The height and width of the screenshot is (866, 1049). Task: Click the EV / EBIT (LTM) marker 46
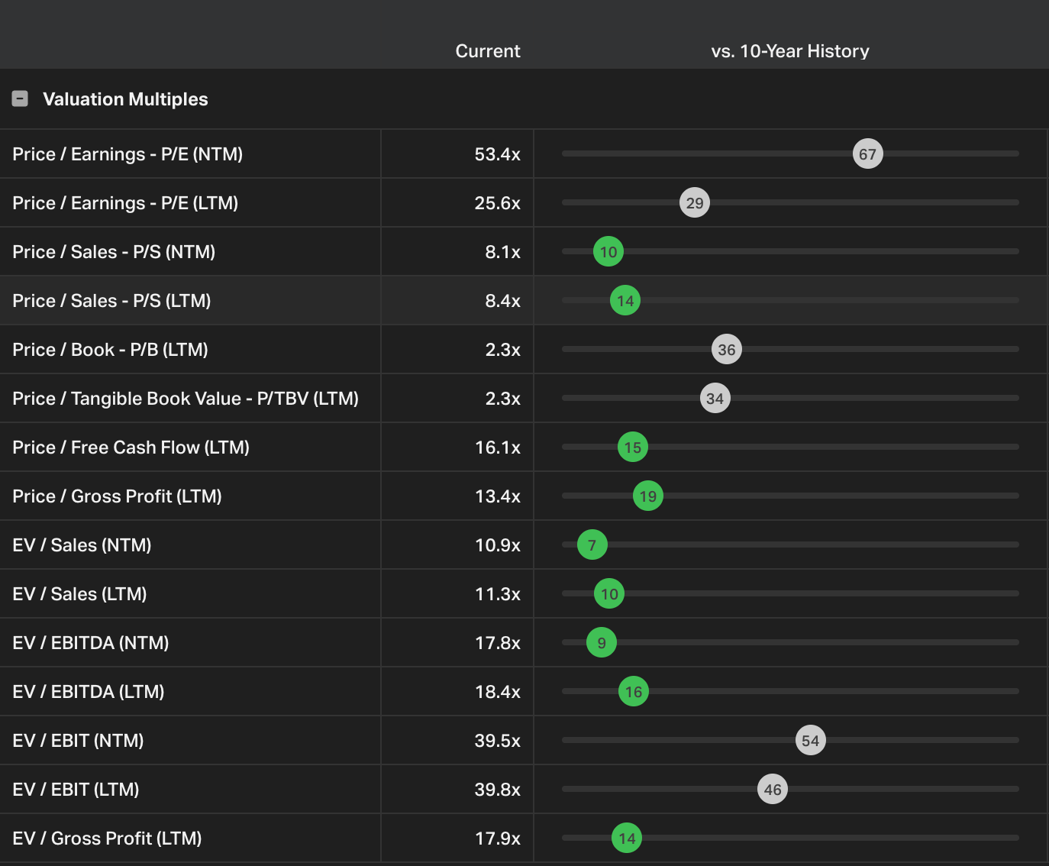[x=773, y=790]
